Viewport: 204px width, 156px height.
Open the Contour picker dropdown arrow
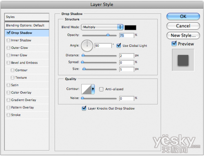(93, 89)
